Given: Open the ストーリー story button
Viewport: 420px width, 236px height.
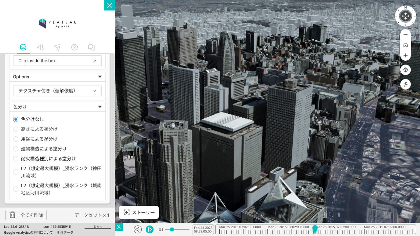Looking at the screenshot, I should tap(139, 212).
